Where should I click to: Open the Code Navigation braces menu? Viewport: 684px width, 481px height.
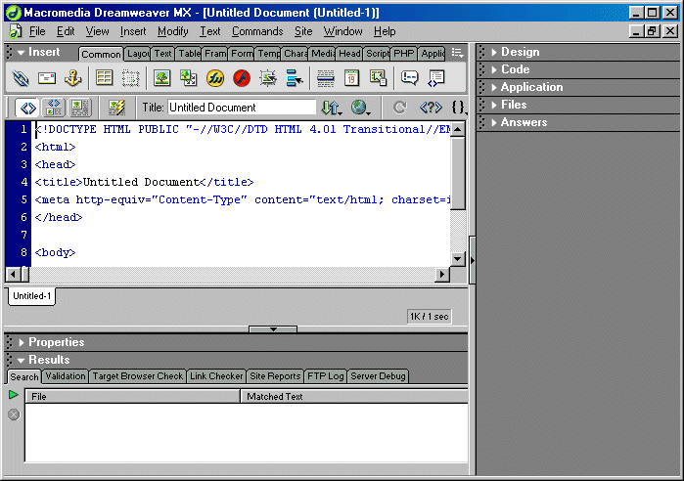(x=459, y=108)
